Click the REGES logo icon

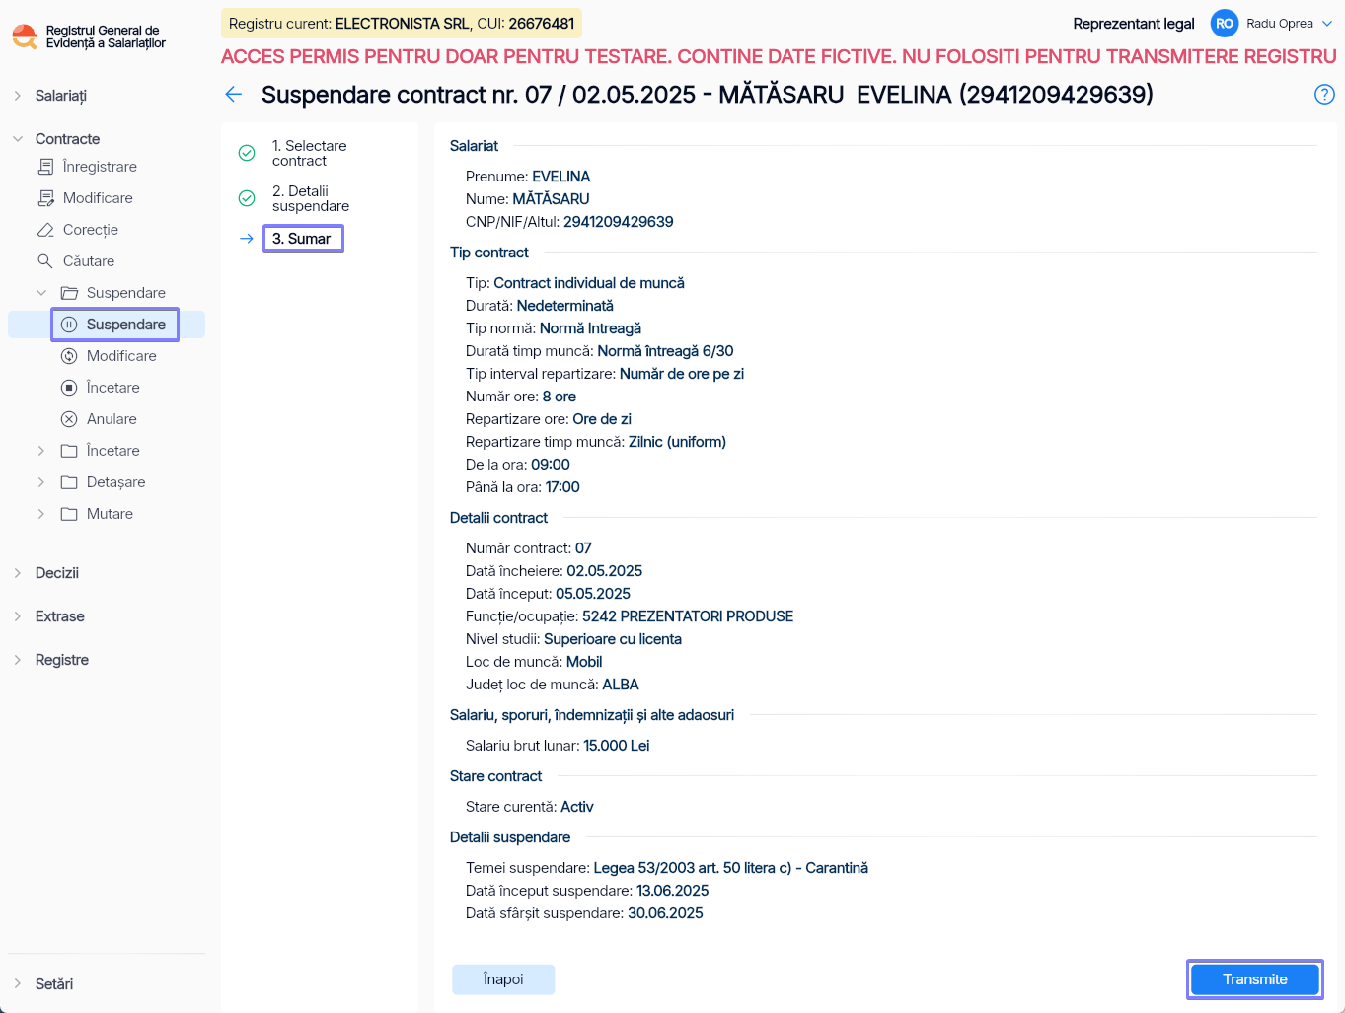[25, 36]
